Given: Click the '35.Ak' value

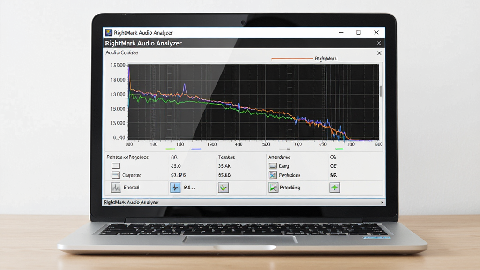Looking at the screenshot, I should coord(225,166).
